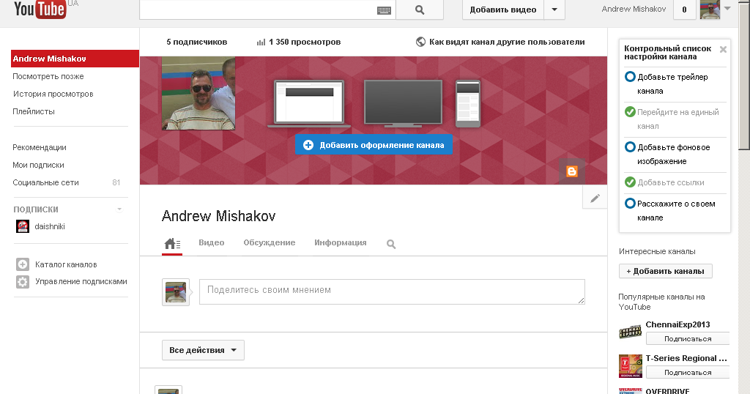Viewport: 750px width, 394px height.
Task: Select Добавьте трейлер канала checklist item
Action: coord(675,84)
